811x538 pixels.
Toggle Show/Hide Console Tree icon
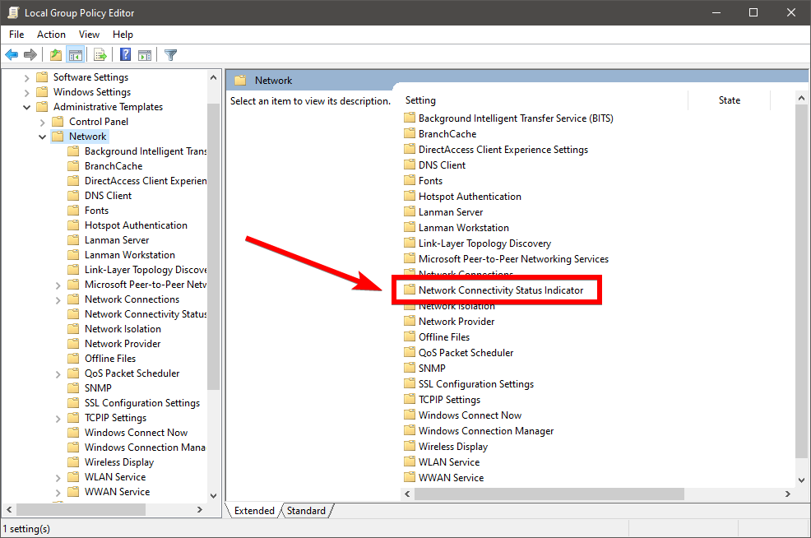pyautogui.click(x=75, y=55)
